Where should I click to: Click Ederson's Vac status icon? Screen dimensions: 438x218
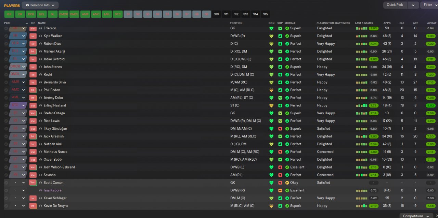point(33,28)
